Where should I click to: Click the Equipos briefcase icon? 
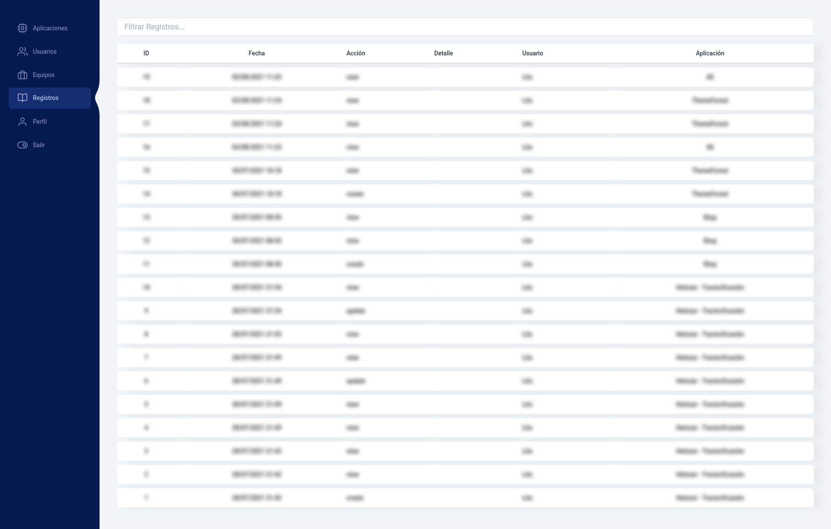(x=23, y=75)
